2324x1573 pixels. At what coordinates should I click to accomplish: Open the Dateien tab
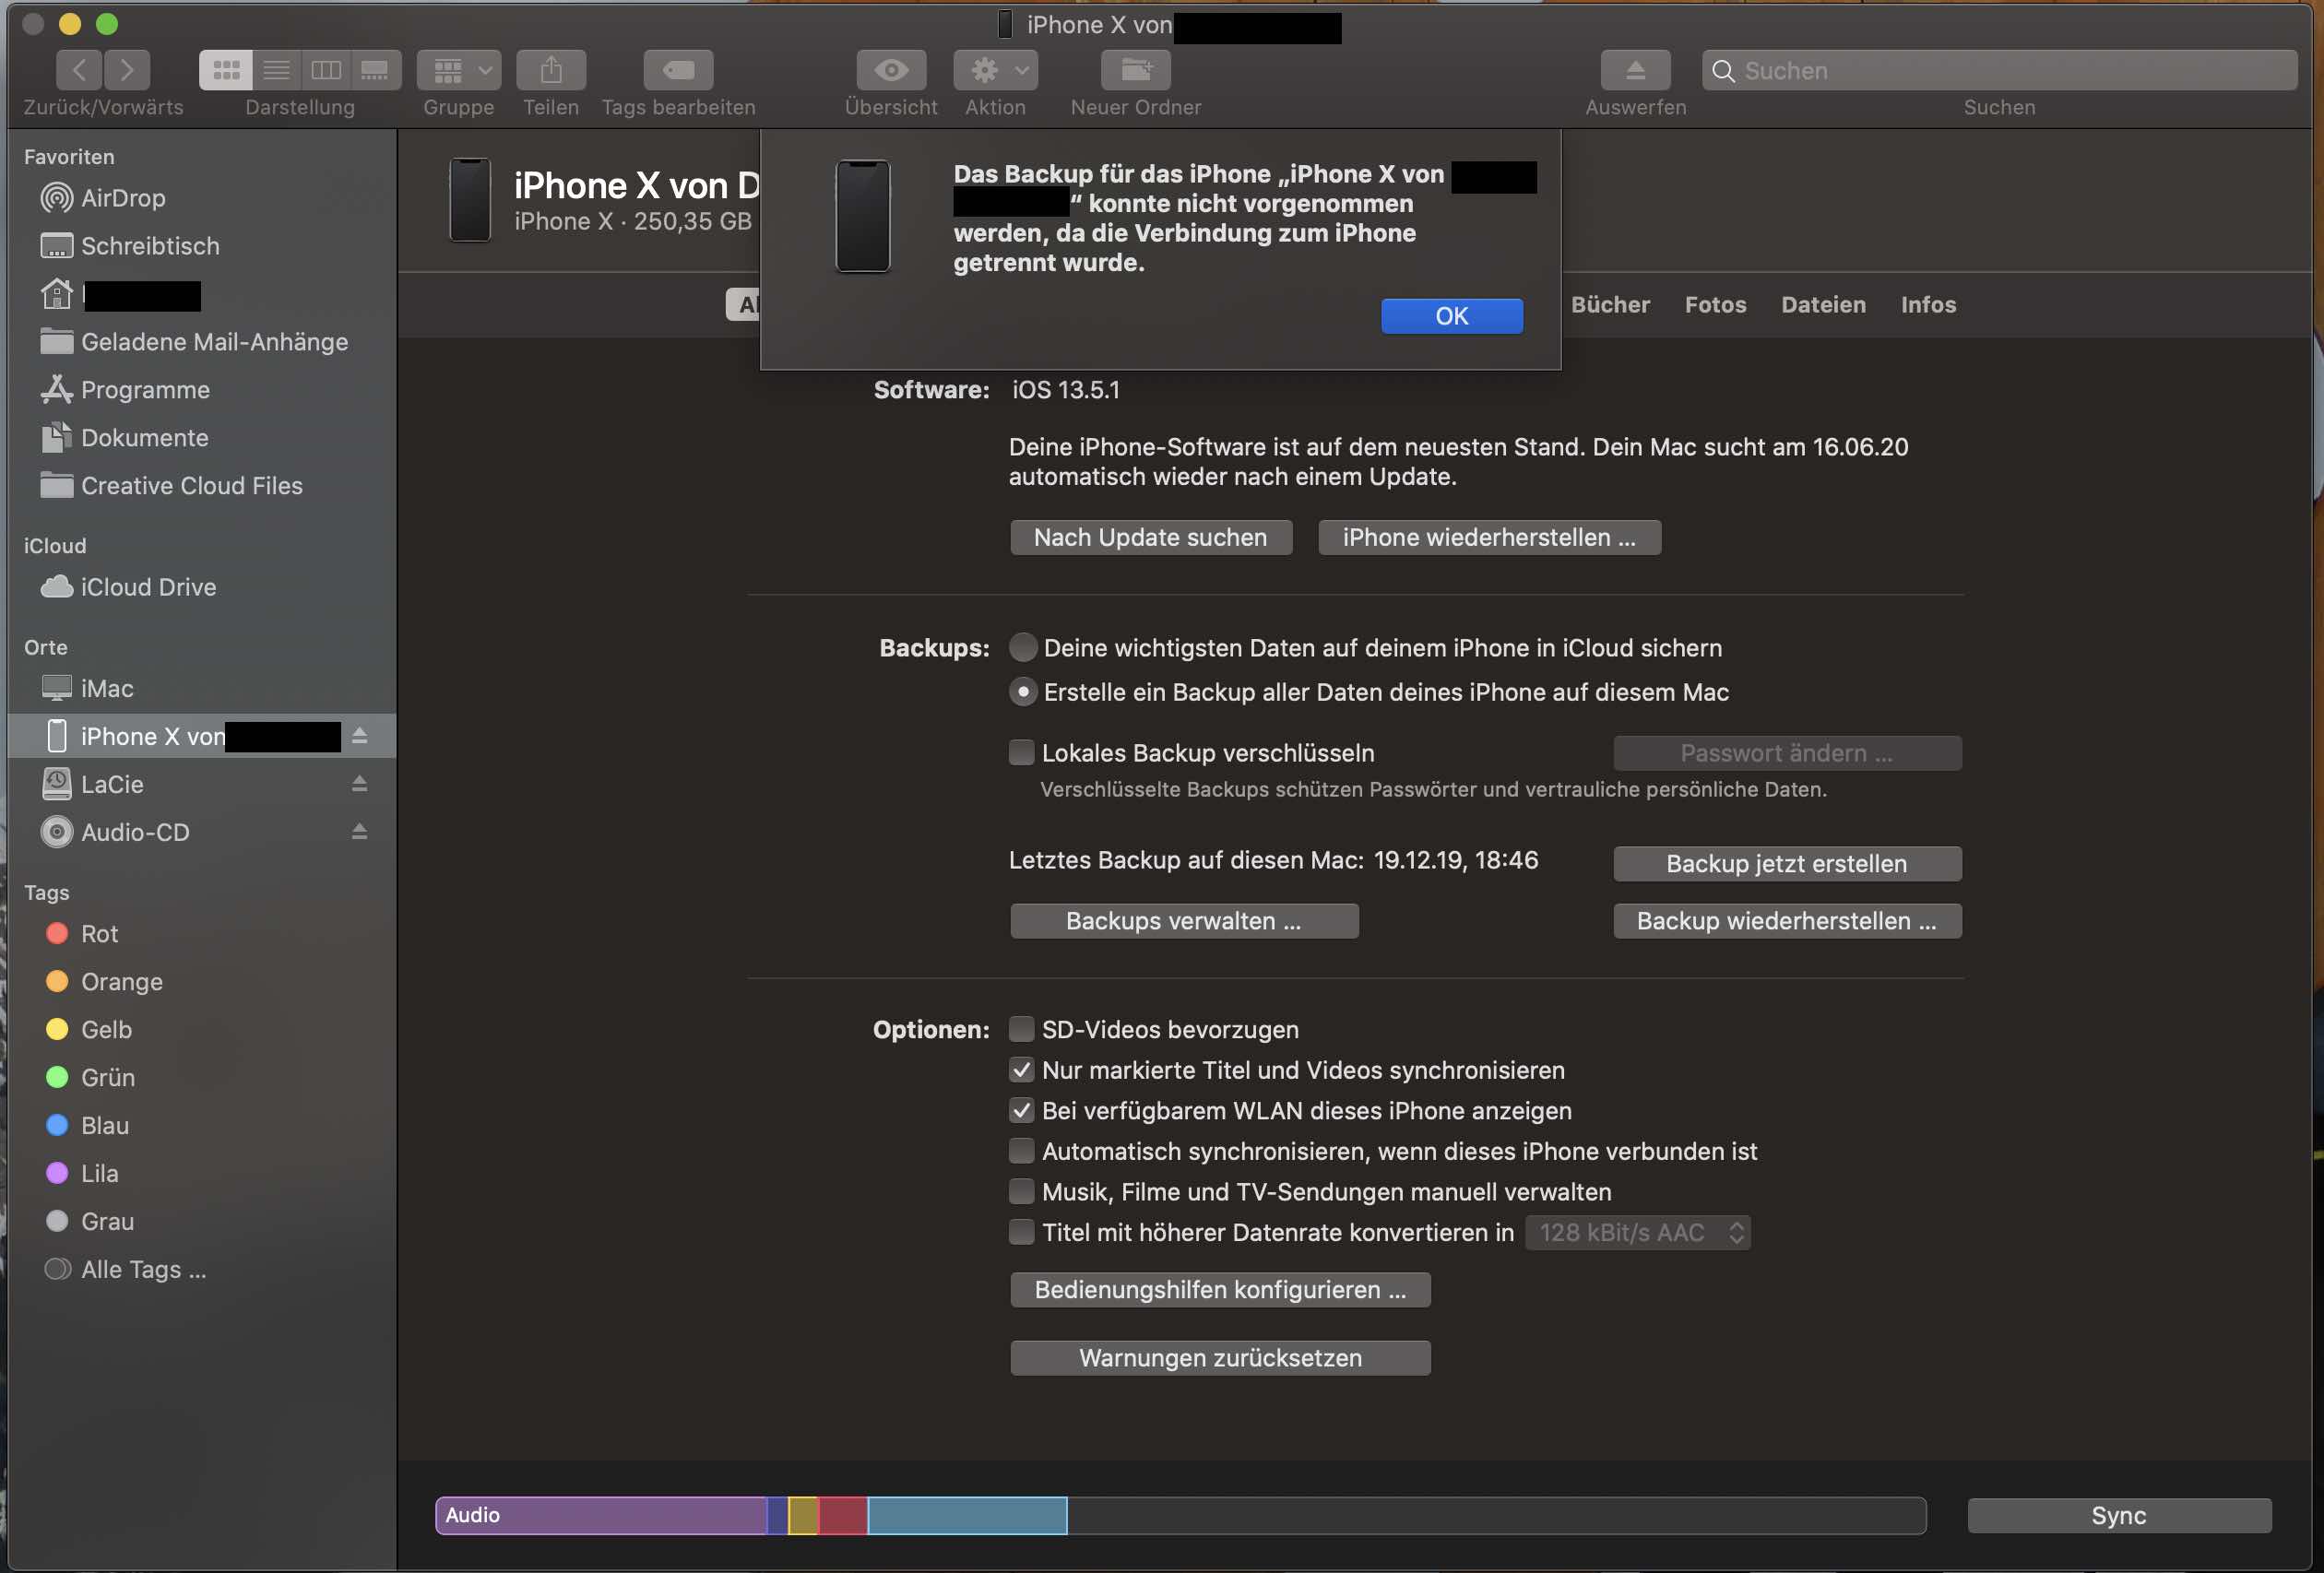click(x=1823, y=305)
